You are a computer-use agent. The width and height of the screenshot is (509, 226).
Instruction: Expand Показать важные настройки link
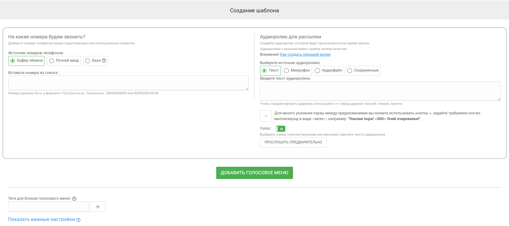(41, 219)
